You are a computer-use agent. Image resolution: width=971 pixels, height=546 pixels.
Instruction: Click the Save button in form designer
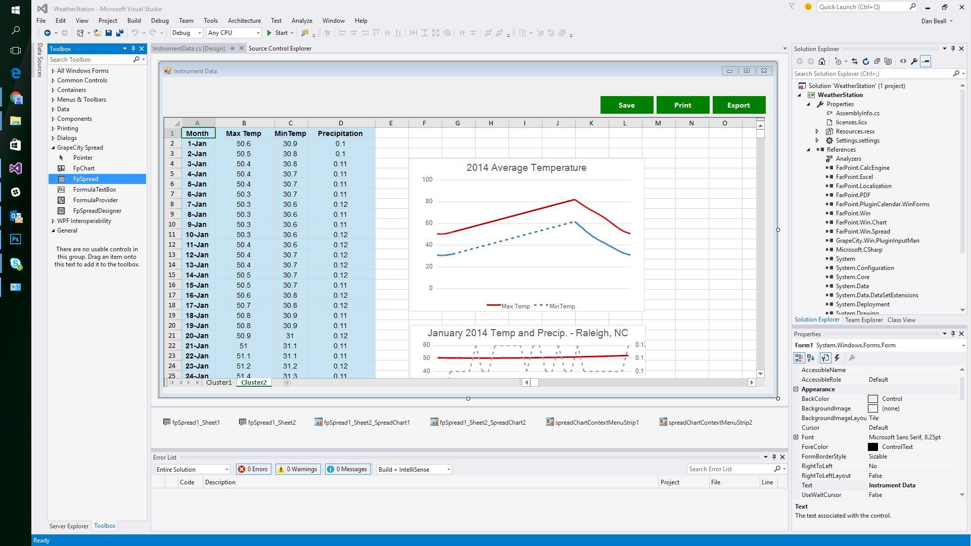(627, 105)
